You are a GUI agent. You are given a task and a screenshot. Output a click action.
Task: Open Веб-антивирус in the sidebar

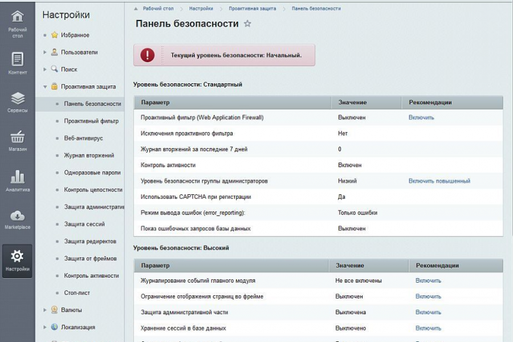point(83,138)
